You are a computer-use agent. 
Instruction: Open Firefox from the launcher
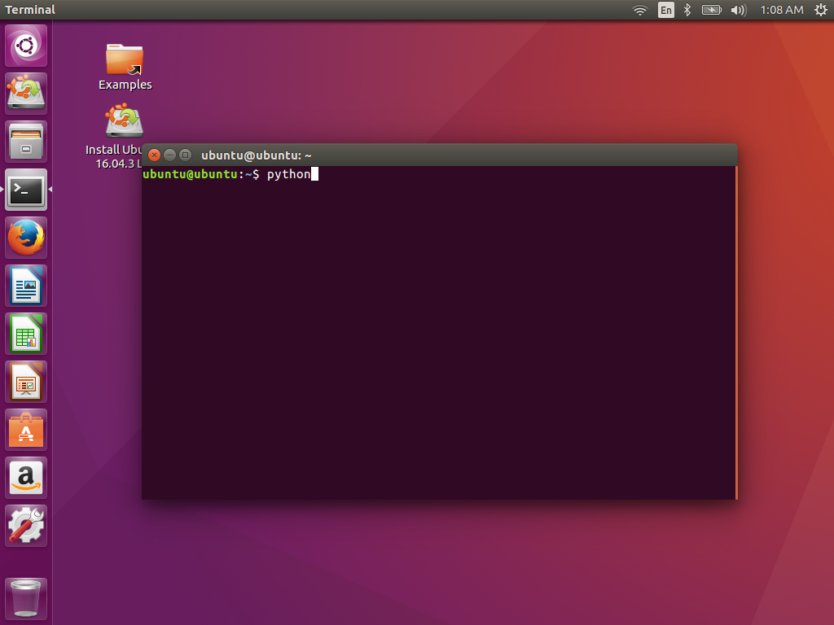25,238
